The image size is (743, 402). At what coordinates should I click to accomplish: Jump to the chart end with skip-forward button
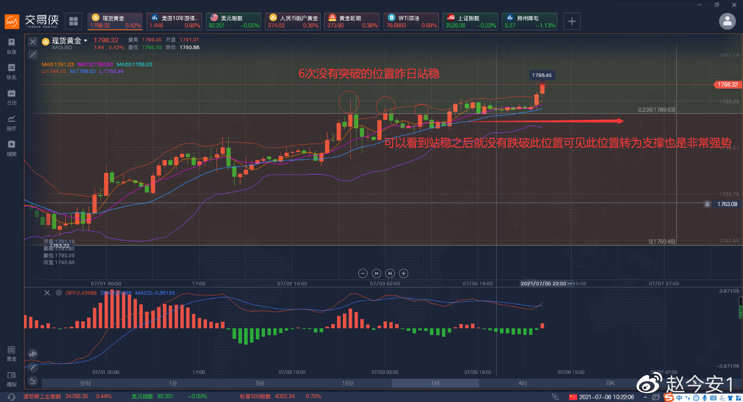click(x=390, y=273)
